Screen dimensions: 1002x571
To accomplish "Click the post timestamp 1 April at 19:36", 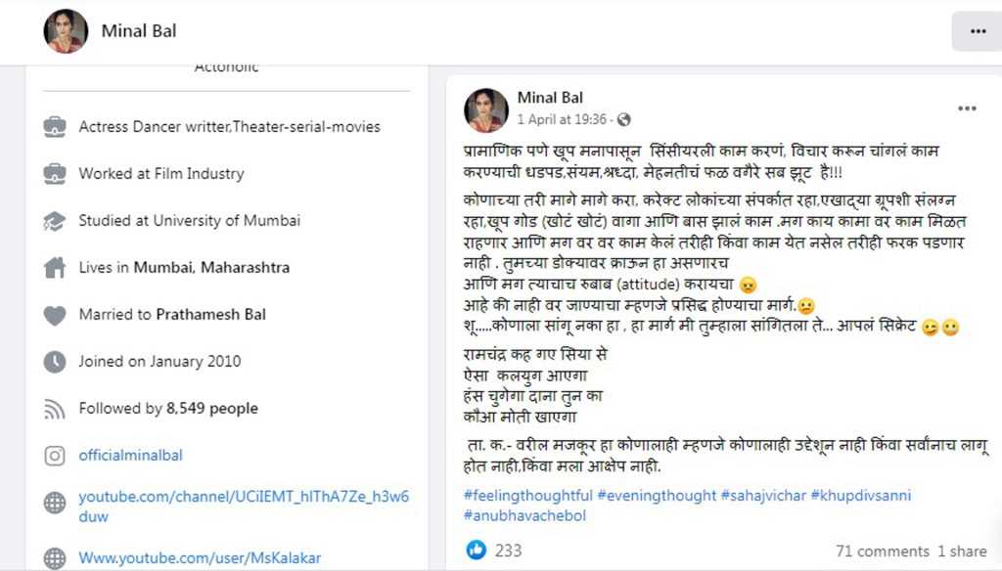I will pos(562,119).
